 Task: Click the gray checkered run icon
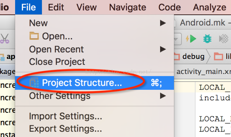(224, 39)
